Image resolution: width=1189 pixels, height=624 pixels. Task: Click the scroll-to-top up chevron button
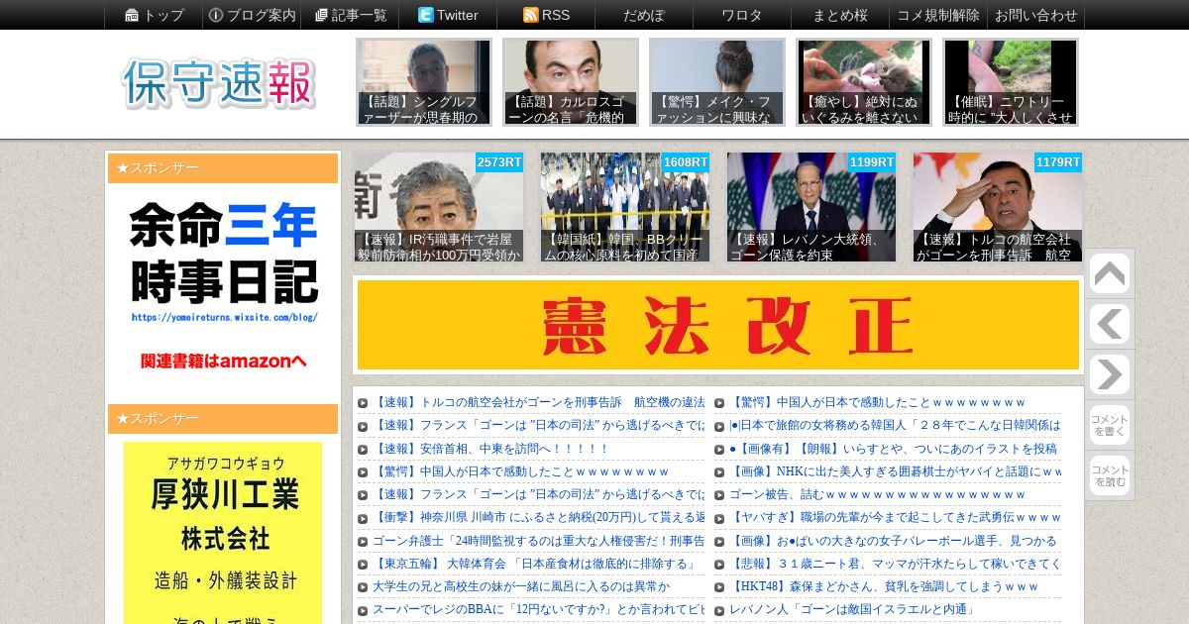(1109, 274)
